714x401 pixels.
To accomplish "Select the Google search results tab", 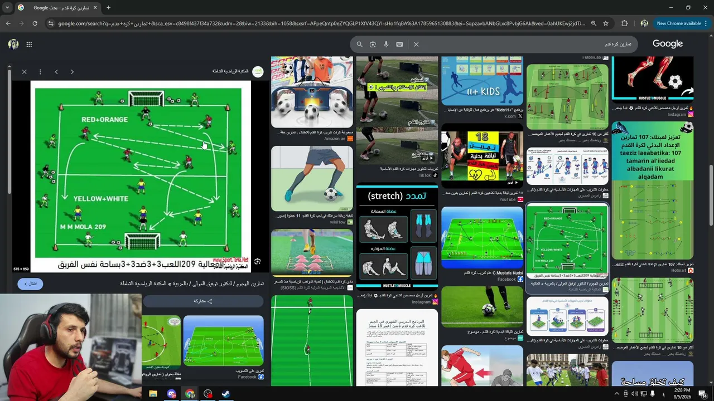I will (x=57, y=8).
